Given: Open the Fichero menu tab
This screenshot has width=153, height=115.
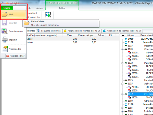Looking at the screenshot, I should coord(7,8).
